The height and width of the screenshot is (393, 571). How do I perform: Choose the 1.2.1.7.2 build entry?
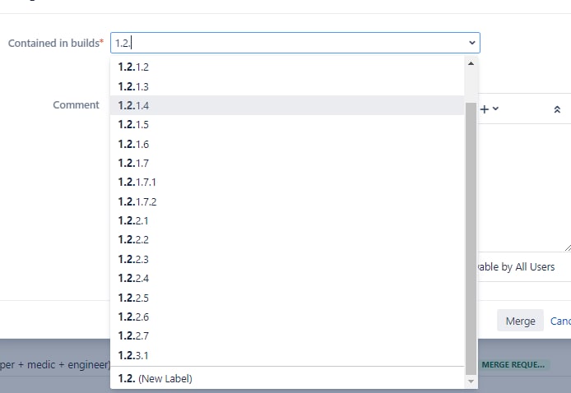287,201
